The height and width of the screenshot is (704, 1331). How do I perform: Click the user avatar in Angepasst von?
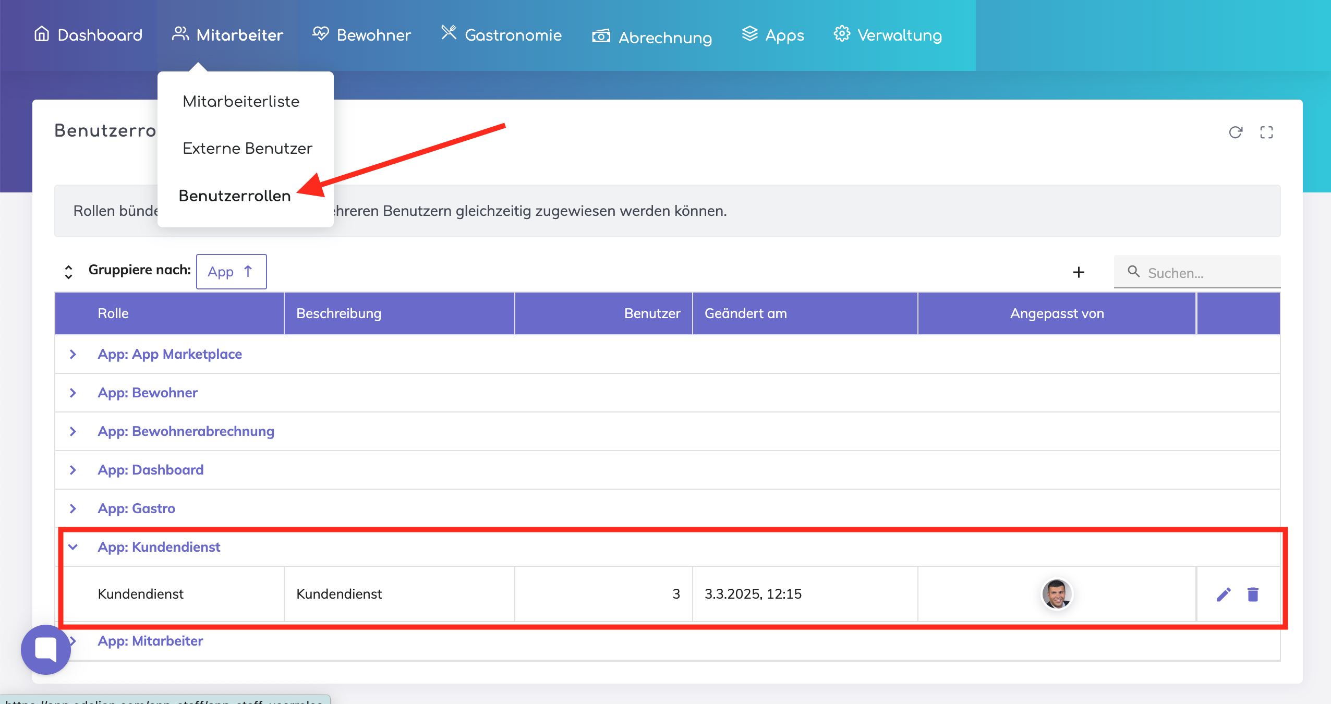click(1057, 594)
